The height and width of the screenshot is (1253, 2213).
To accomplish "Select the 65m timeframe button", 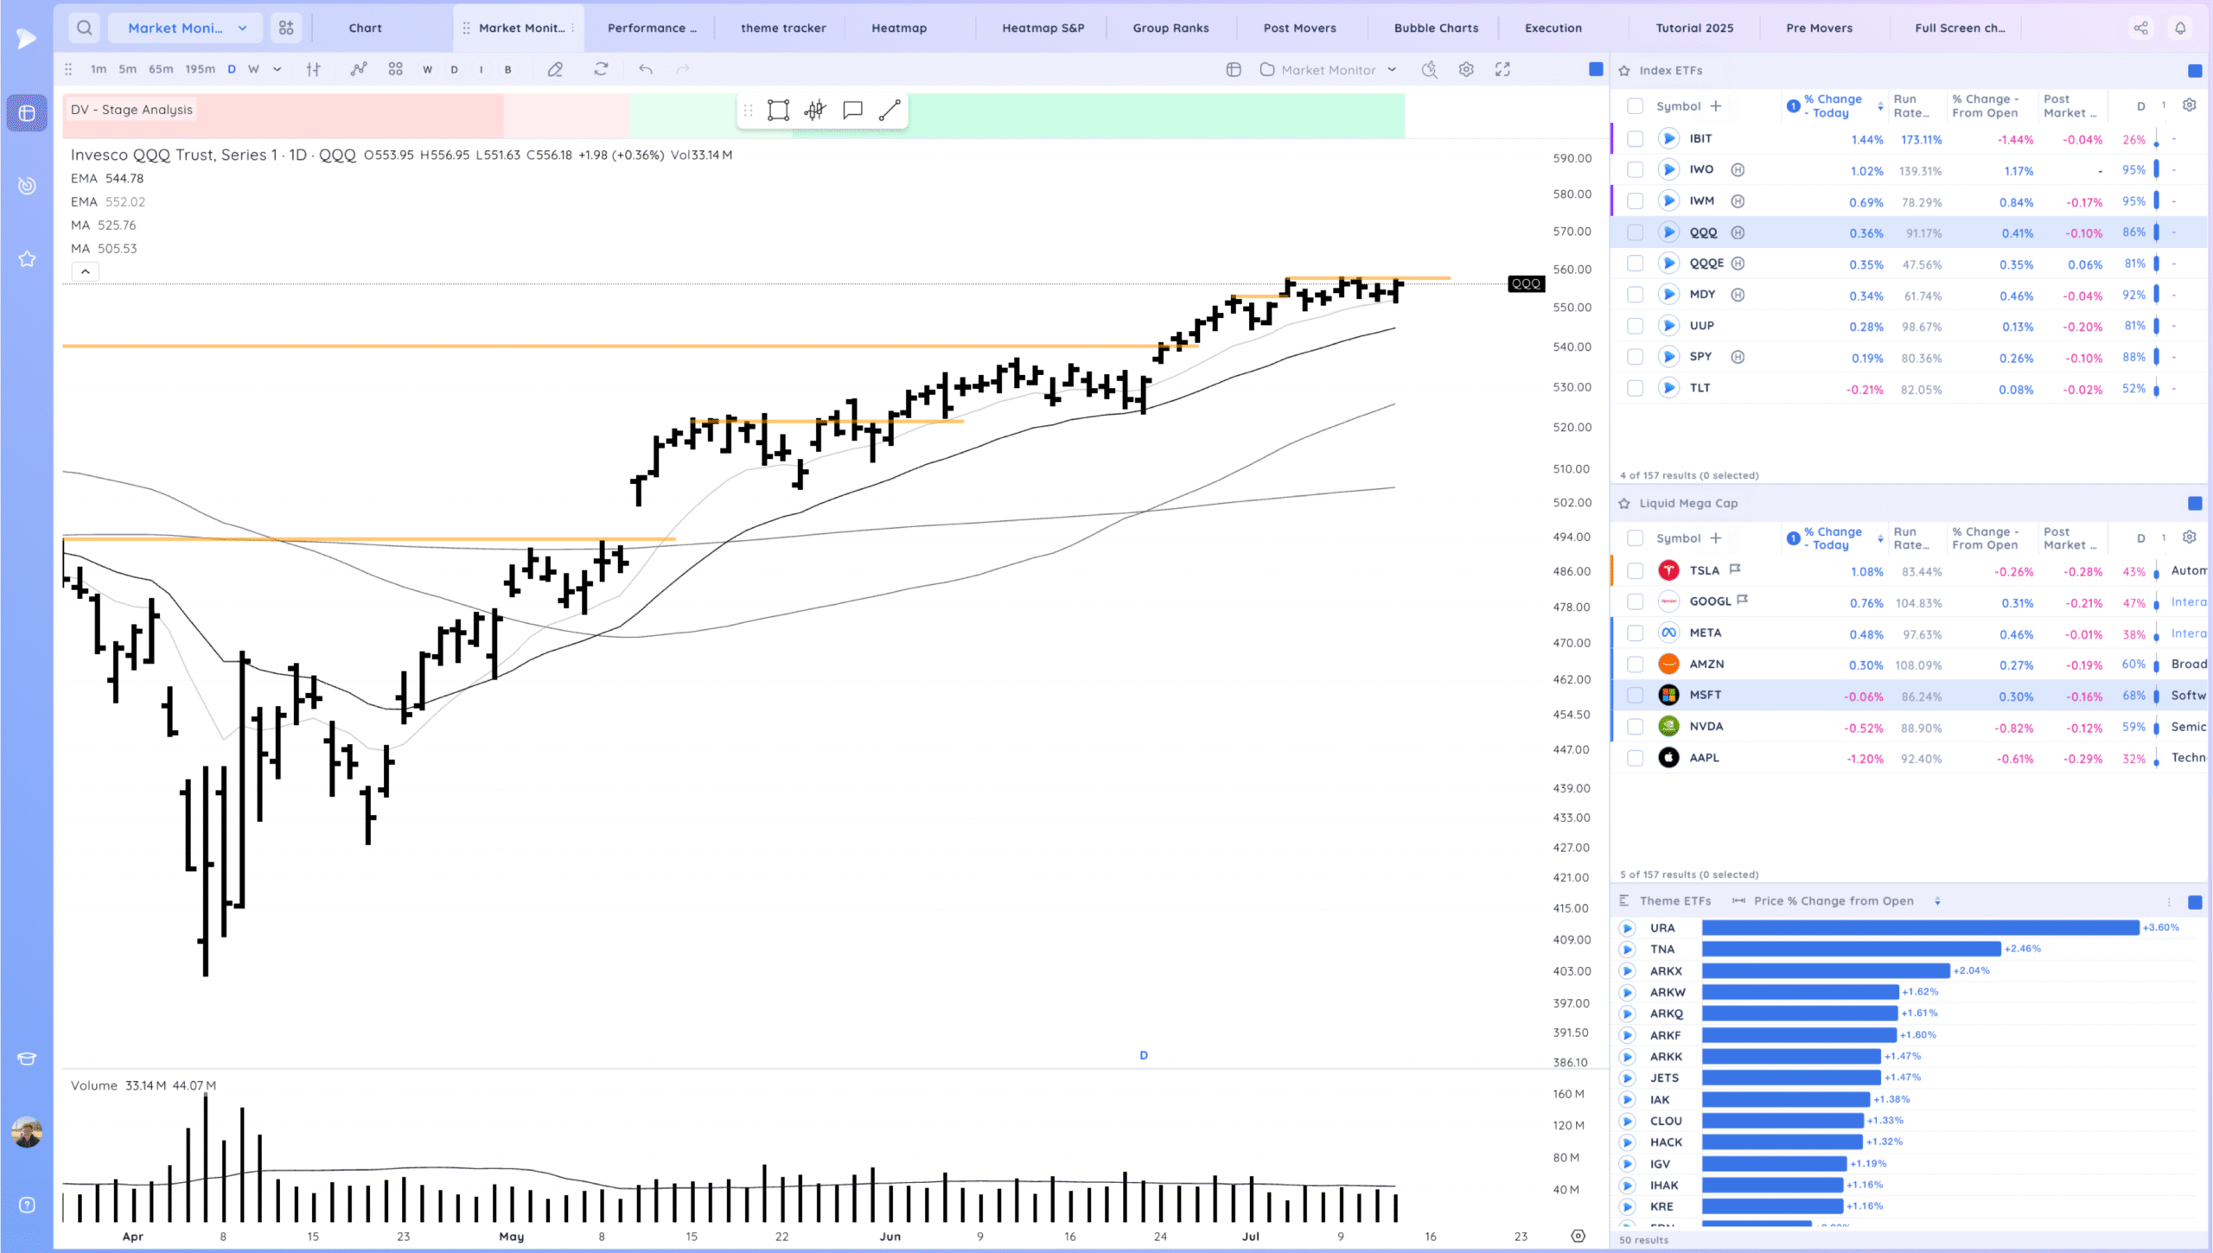I will click(x=161, y=69).
